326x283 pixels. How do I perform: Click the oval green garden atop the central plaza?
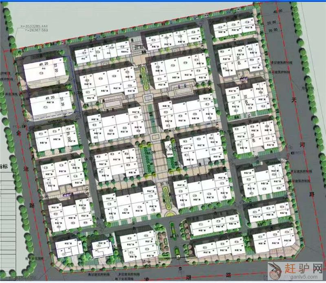click(x=143, y=75)
